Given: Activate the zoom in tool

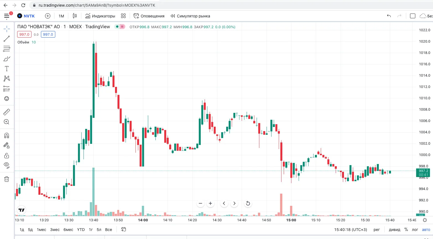Looking at the screenshot, I should pyautogui.click(x=7, y=122).
